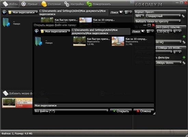Open the 1.33 (4:3) aspect dropdown

click(x=164, y=31)
